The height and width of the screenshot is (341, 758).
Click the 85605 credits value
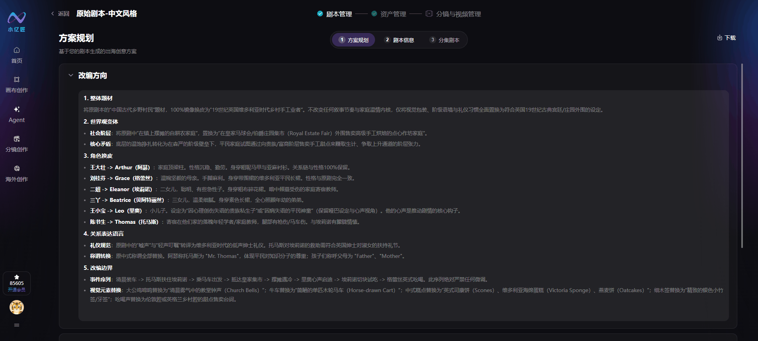coord(17,283)
